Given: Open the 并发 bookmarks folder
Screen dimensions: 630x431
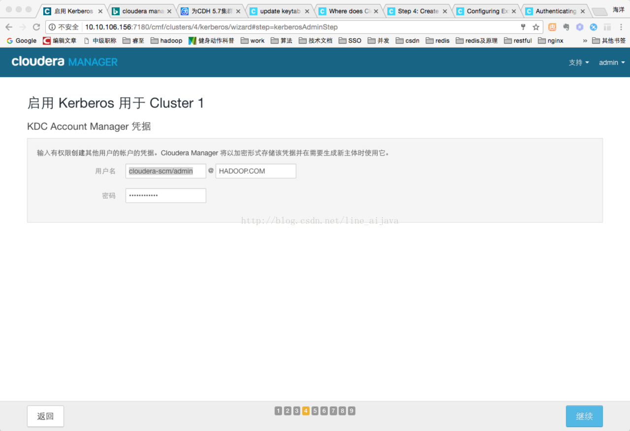Looking at the screenshot, I should [378, 41].
